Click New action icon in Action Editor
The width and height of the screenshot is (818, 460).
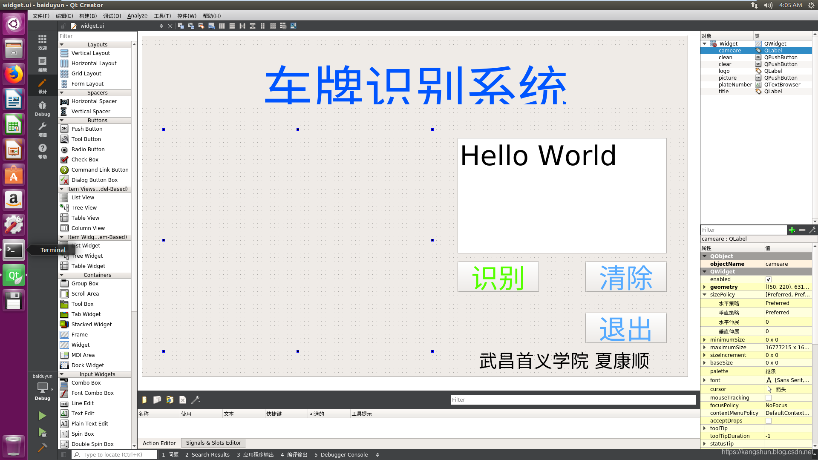pos(144,400)
